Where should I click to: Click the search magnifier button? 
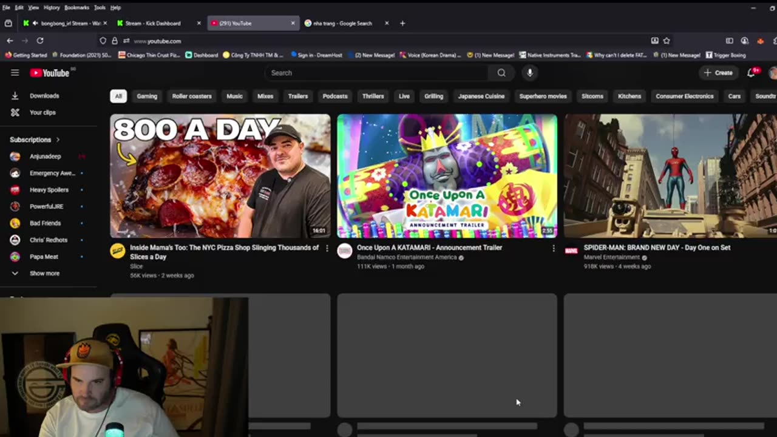(501, 73)
